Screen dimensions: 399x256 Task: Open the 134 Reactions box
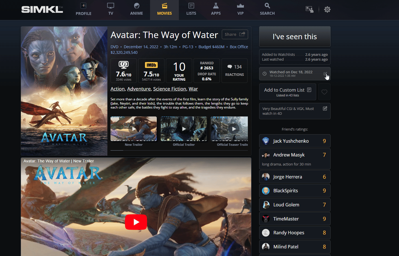(x=234, y=70)
